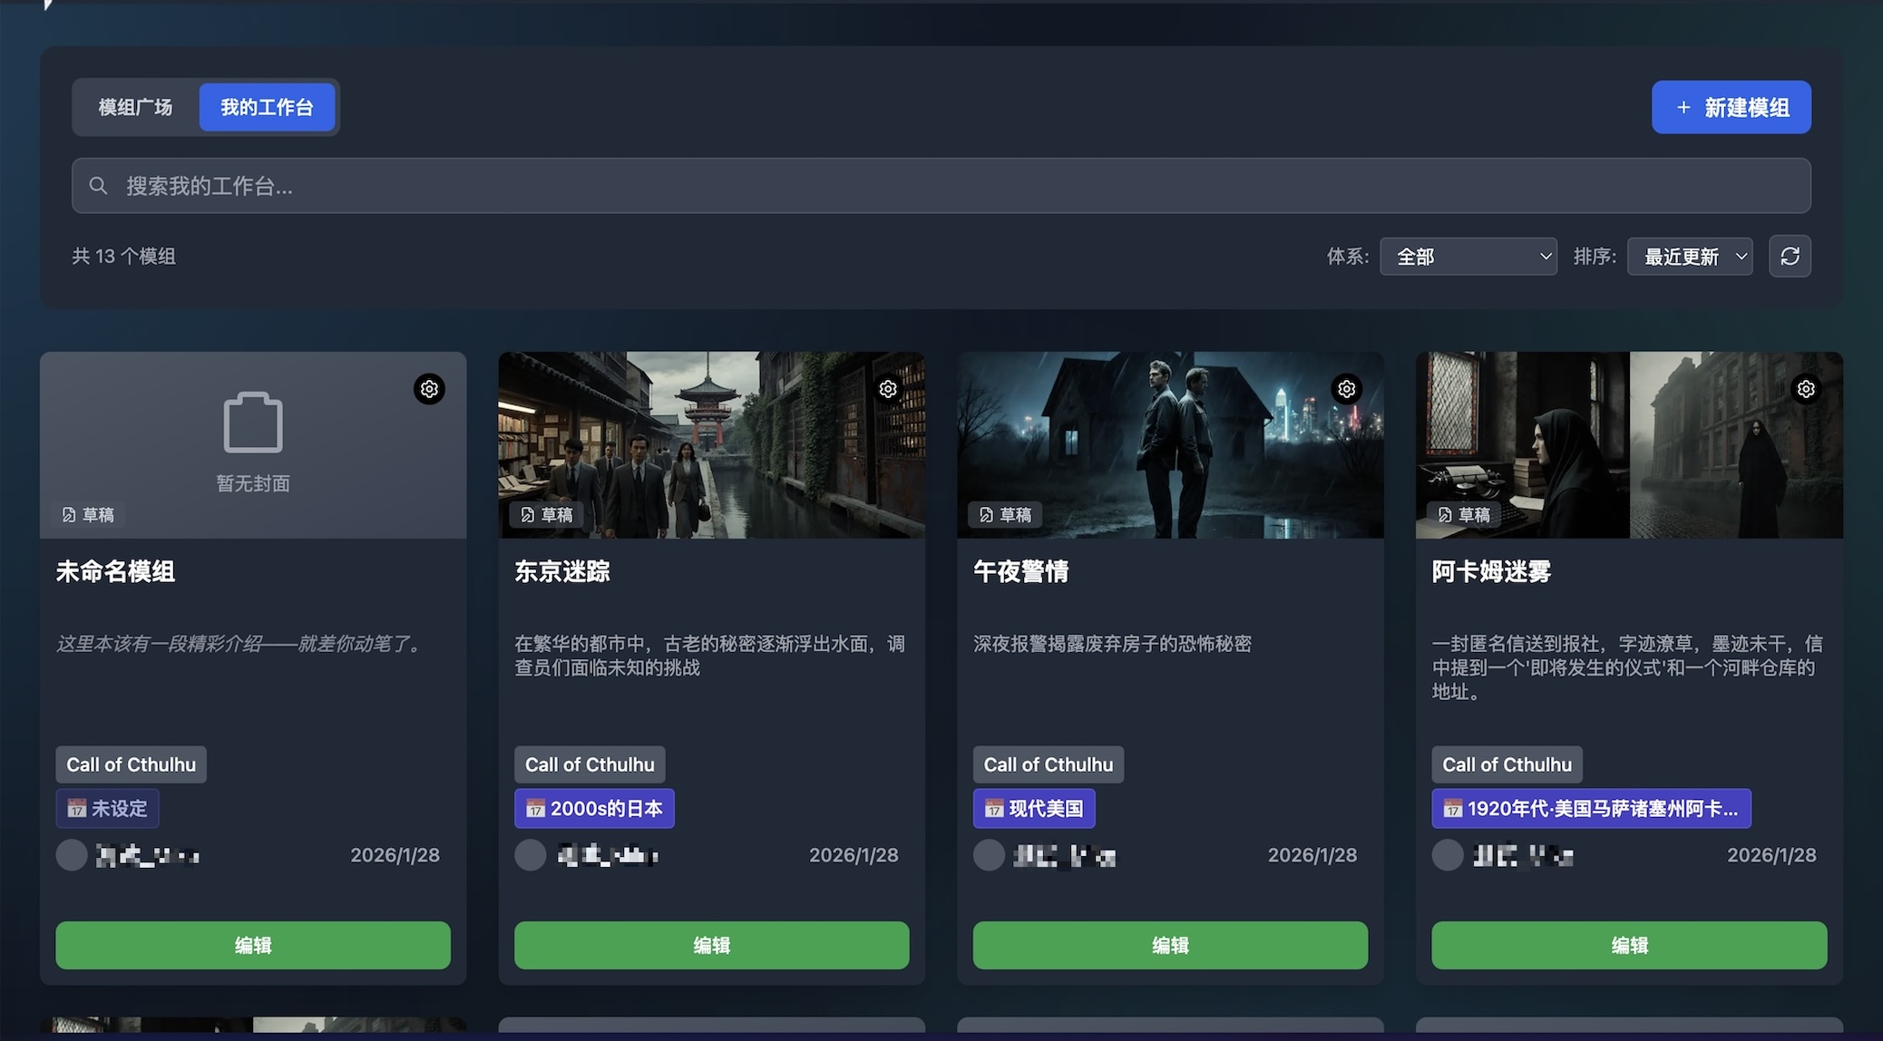Click the 草稿 draft badge on 午夜警情
The height and width of the screenshot is (1041, 1883).
1005,514
